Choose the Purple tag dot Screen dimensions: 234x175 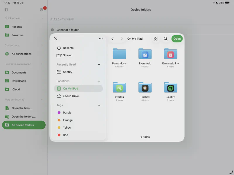(59, 113)
